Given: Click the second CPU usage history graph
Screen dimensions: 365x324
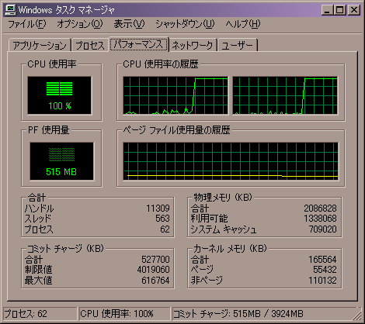Looking at the screenshot, I should tap(285, 95).
